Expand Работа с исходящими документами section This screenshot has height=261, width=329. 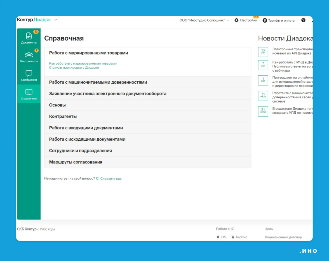pyautogui.click(x=148, y=139)
